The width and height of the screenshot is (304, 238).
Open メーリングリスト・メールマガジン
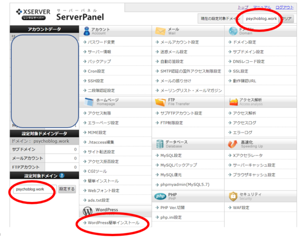(x=191, y=91)
